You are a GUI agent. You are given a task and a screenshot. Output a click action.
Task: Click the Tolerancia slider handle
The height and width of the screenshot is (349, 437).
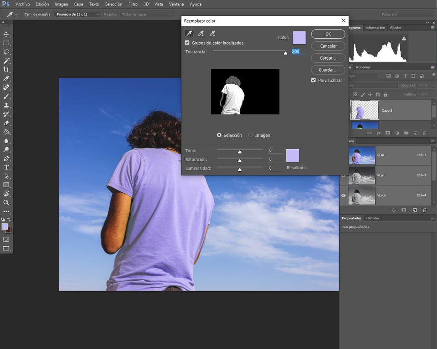[286, 53]
